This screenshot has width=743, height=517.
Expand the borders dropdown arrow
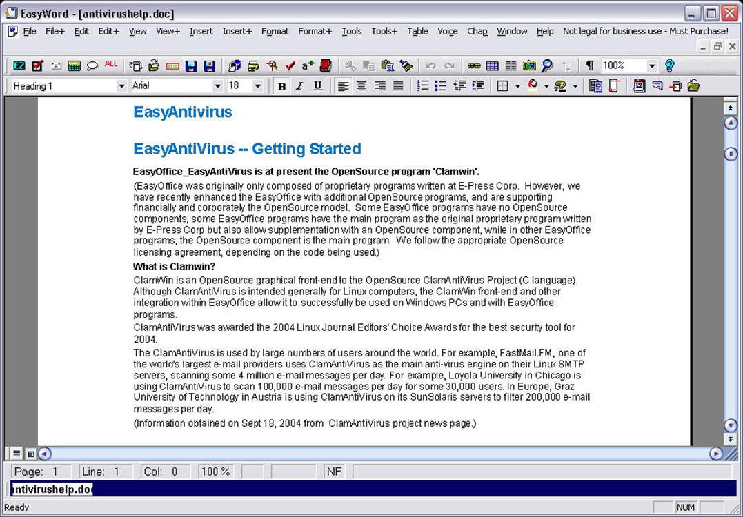[517, 87]
